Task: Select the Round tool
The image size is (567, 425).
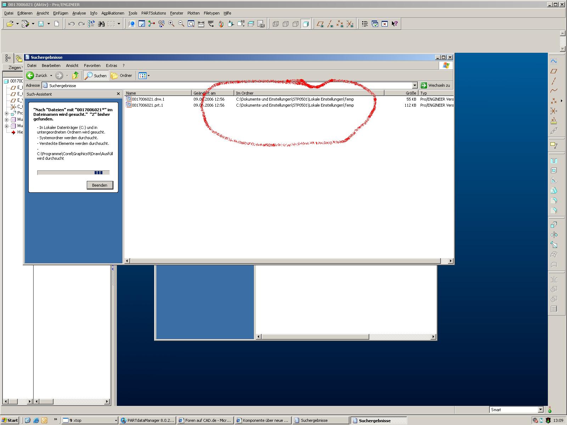Action: (x=554, y=200)
